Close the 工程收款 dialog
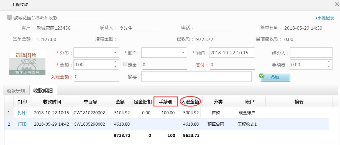The height and width of the screenshot is (145, 340). coord(337,4)
